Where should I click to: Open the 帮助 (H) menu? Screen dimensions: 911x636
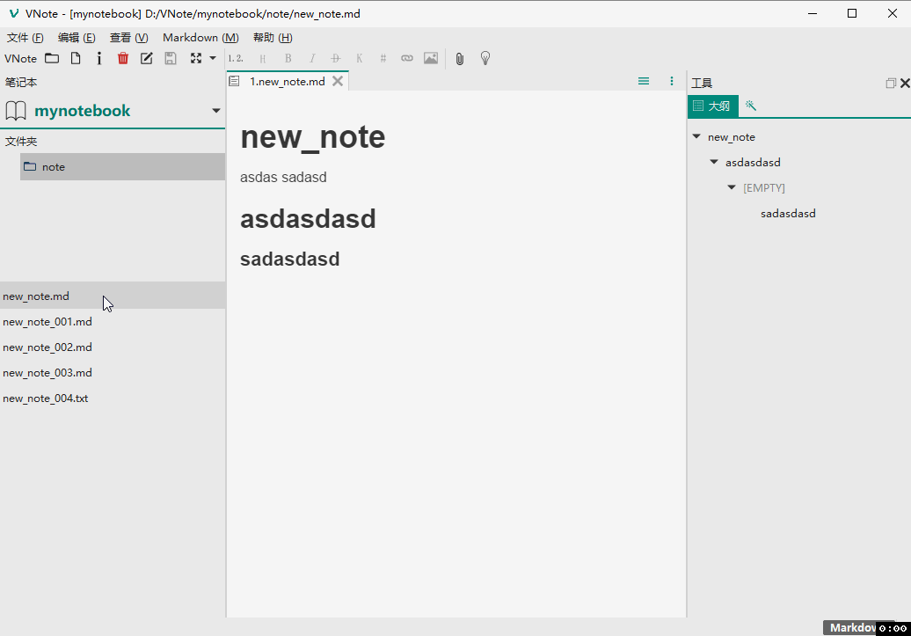[x=273, y=38]
